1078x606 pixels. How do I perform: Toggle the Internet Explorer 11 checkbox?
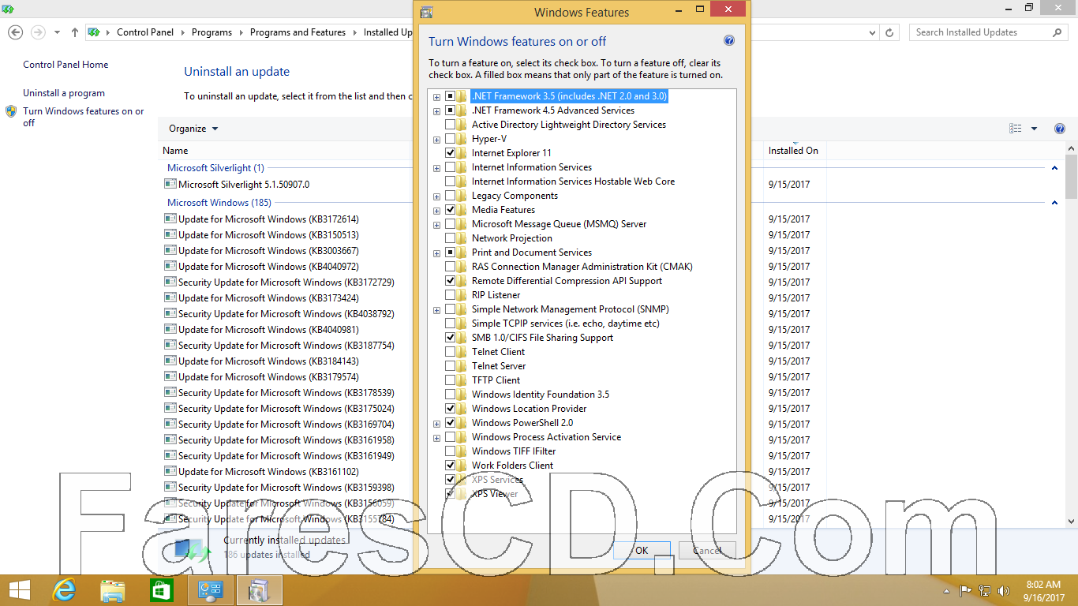[450, 153]
